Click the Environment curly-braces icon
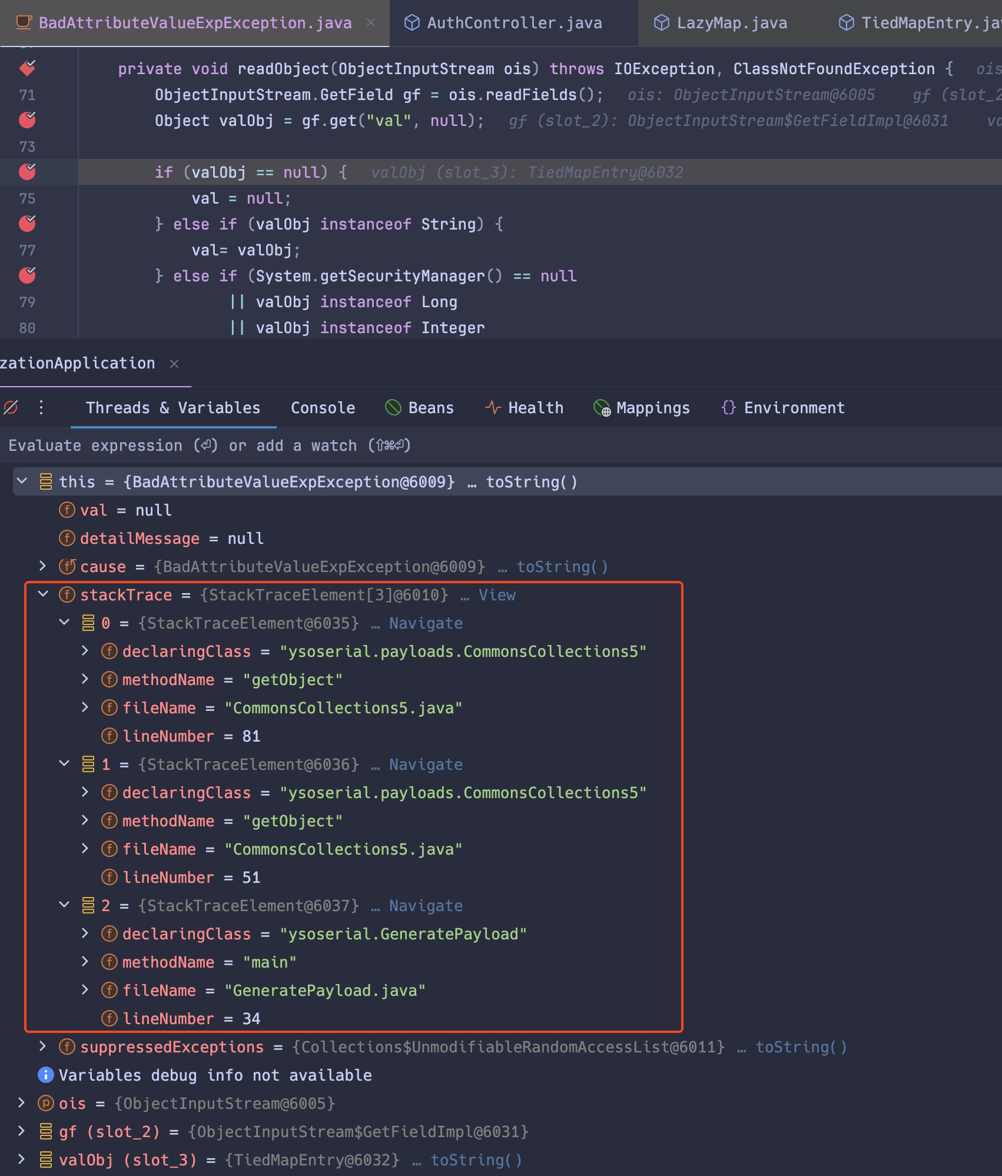Screen dimensions: 1002x1176 728,407
